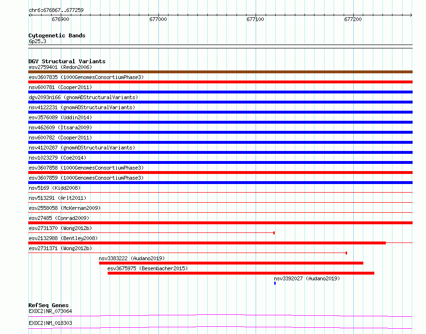The image size is (426, 334).
Task: Select the red esv27485 variant bar
Action: (220, 223)
